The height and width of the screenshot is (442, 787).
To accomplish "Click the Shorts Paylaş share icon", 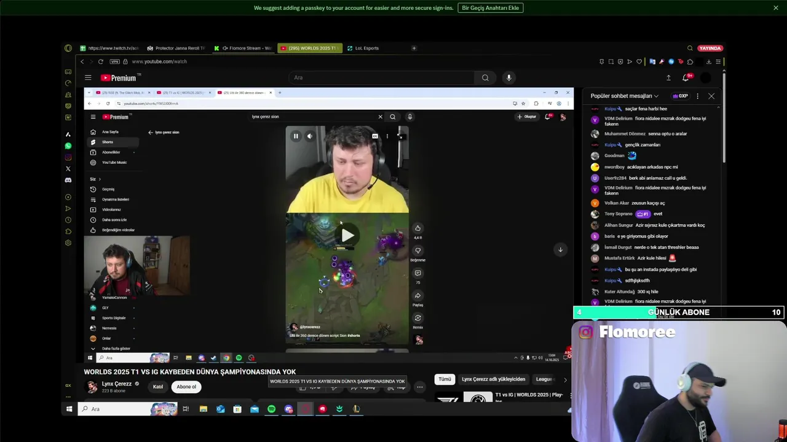I will 417,296.
